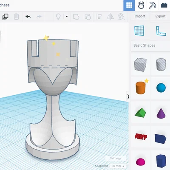This screenshot has width=170, height=170.
Task: Click the favorite star on the orange cylinder
Action: pyautogui.click(x=147, y=81)
